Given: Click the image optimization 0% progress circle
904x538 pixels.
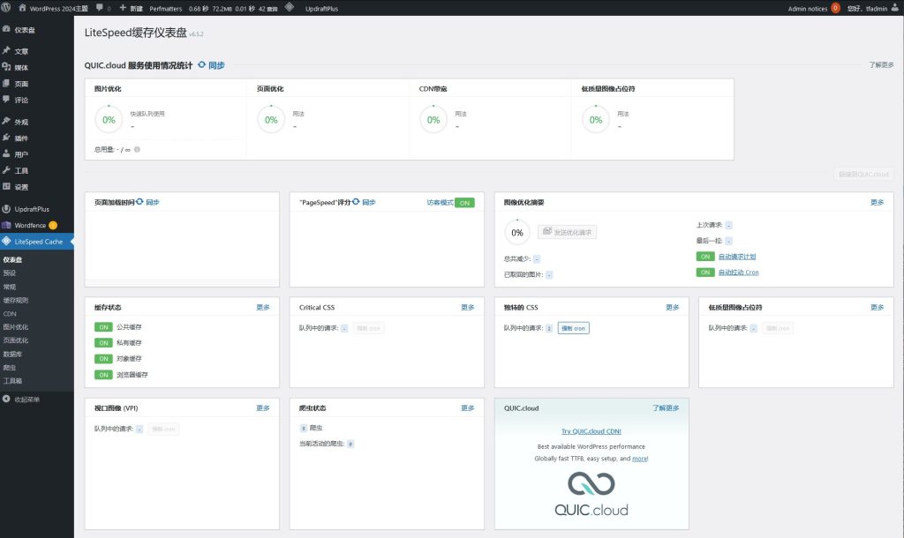Looking at the screenshot, I should [x=109, y=120].
